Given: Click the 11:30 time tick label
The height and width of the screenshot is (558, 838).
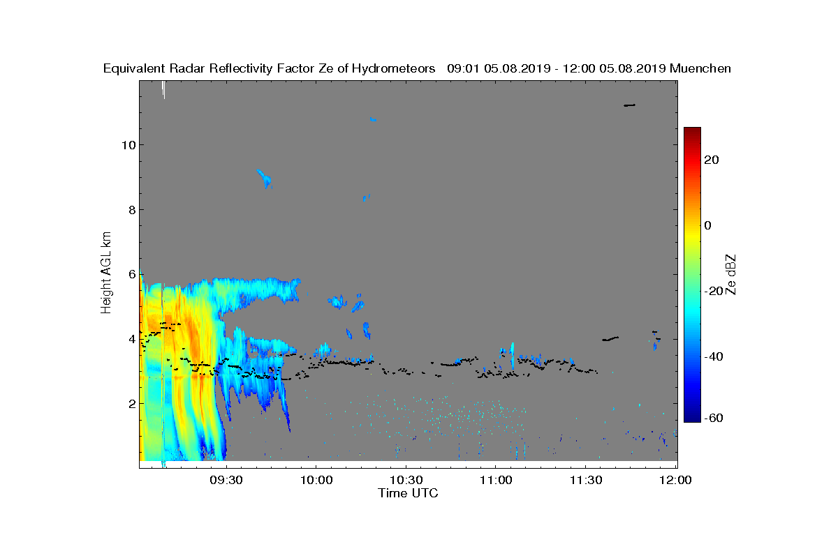Looking at the screenshot, I should point(586,481).
